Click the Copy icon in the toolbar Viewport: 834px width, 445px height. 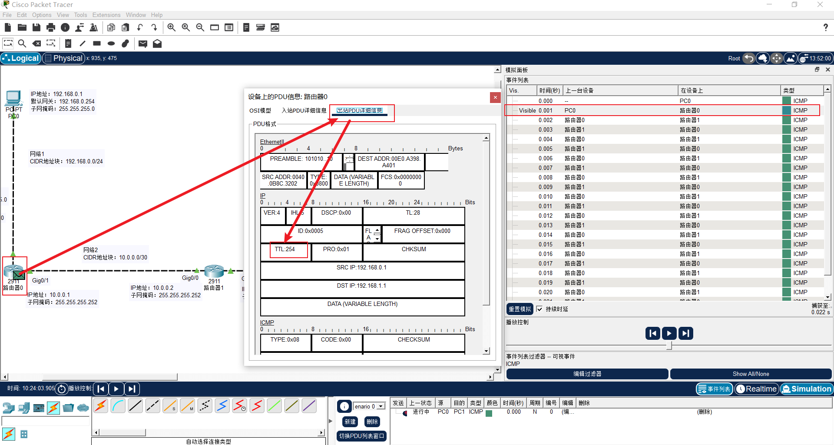(x=111, y=27)
